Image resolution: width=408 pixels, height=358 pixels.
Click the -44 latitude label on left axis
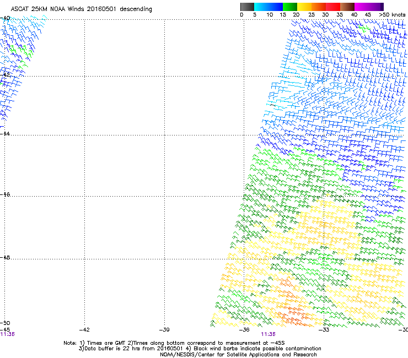pos(5,134)
